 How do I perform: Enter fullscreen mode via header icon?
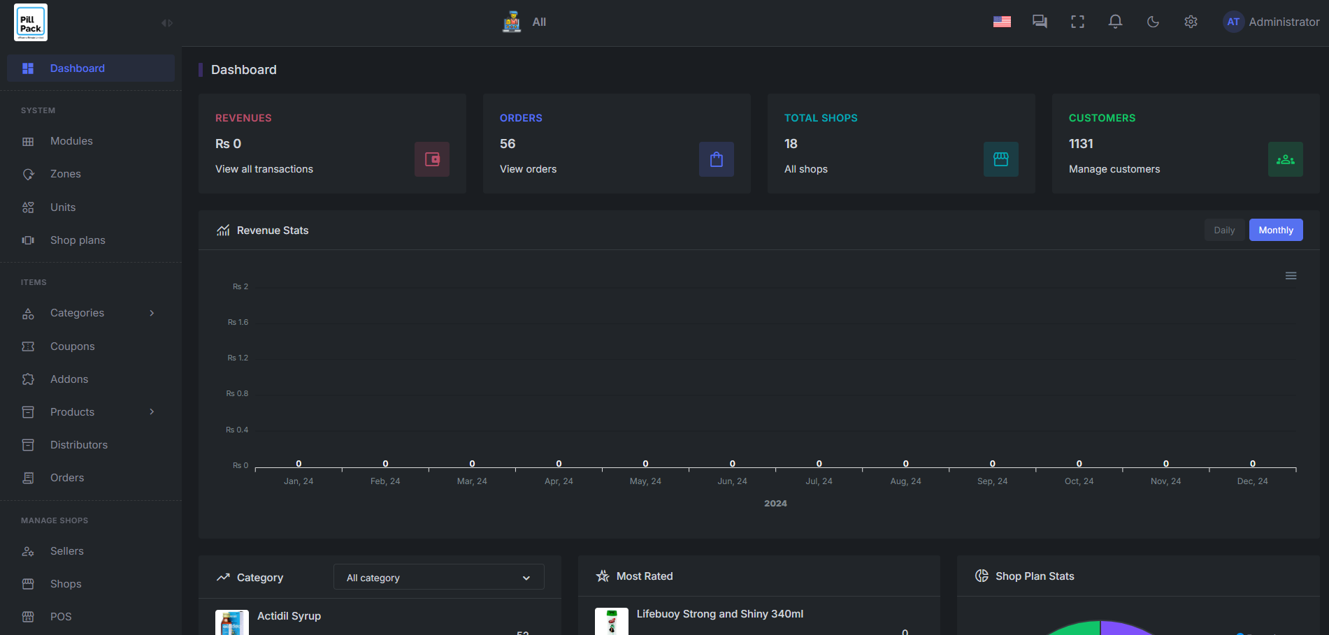[1077, 22]
